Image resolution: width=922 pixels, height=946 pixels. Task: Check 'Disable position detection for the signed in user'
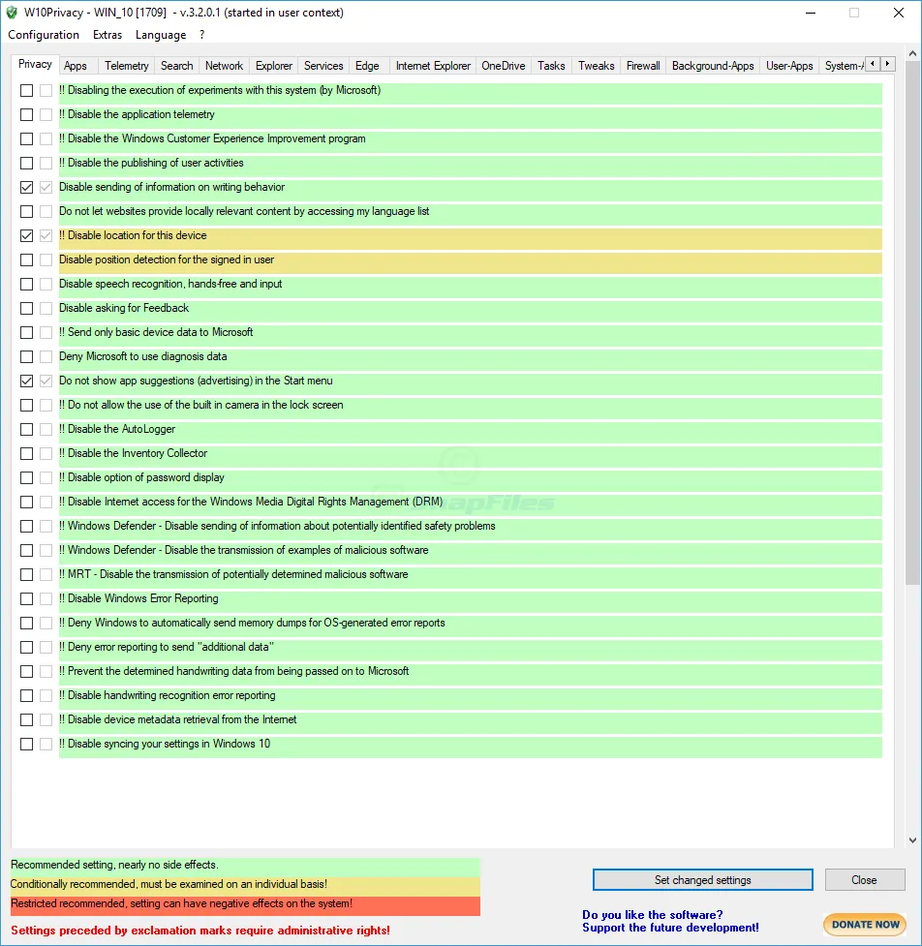26,260
